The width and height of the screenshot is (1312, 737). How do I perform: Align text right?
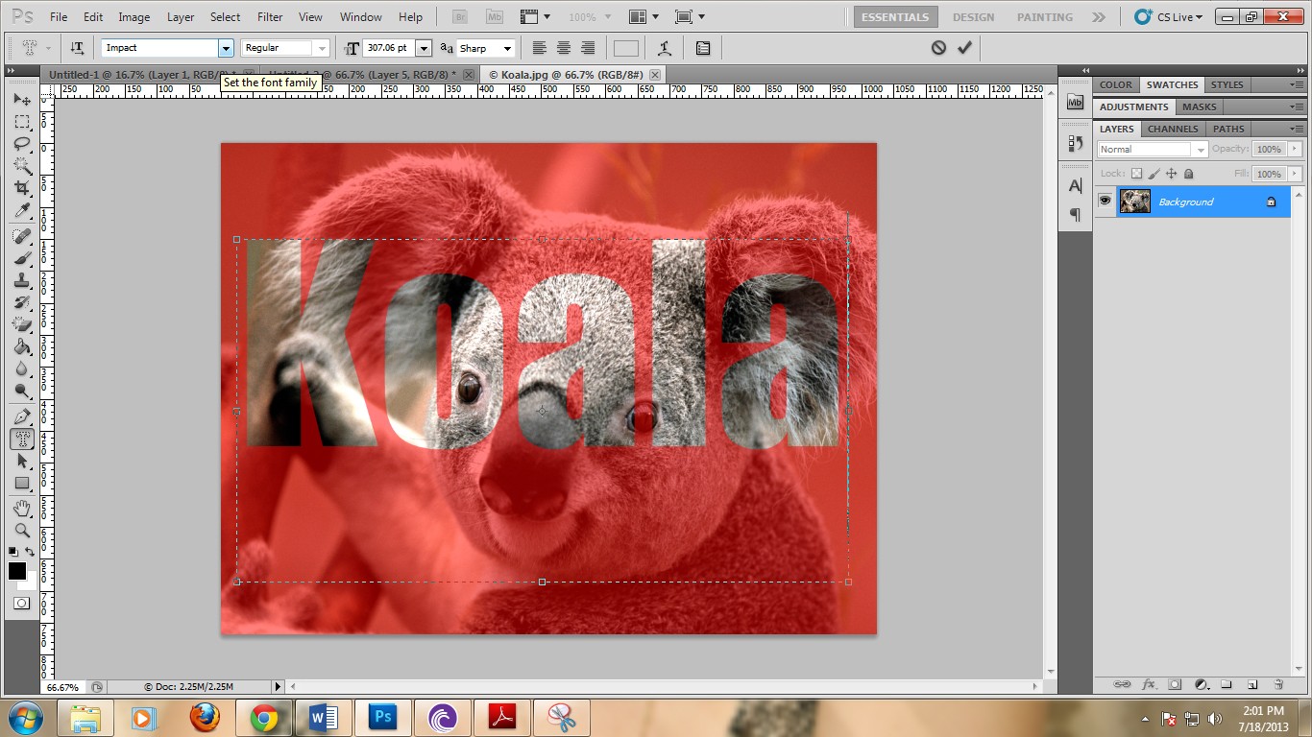(587, 48)
